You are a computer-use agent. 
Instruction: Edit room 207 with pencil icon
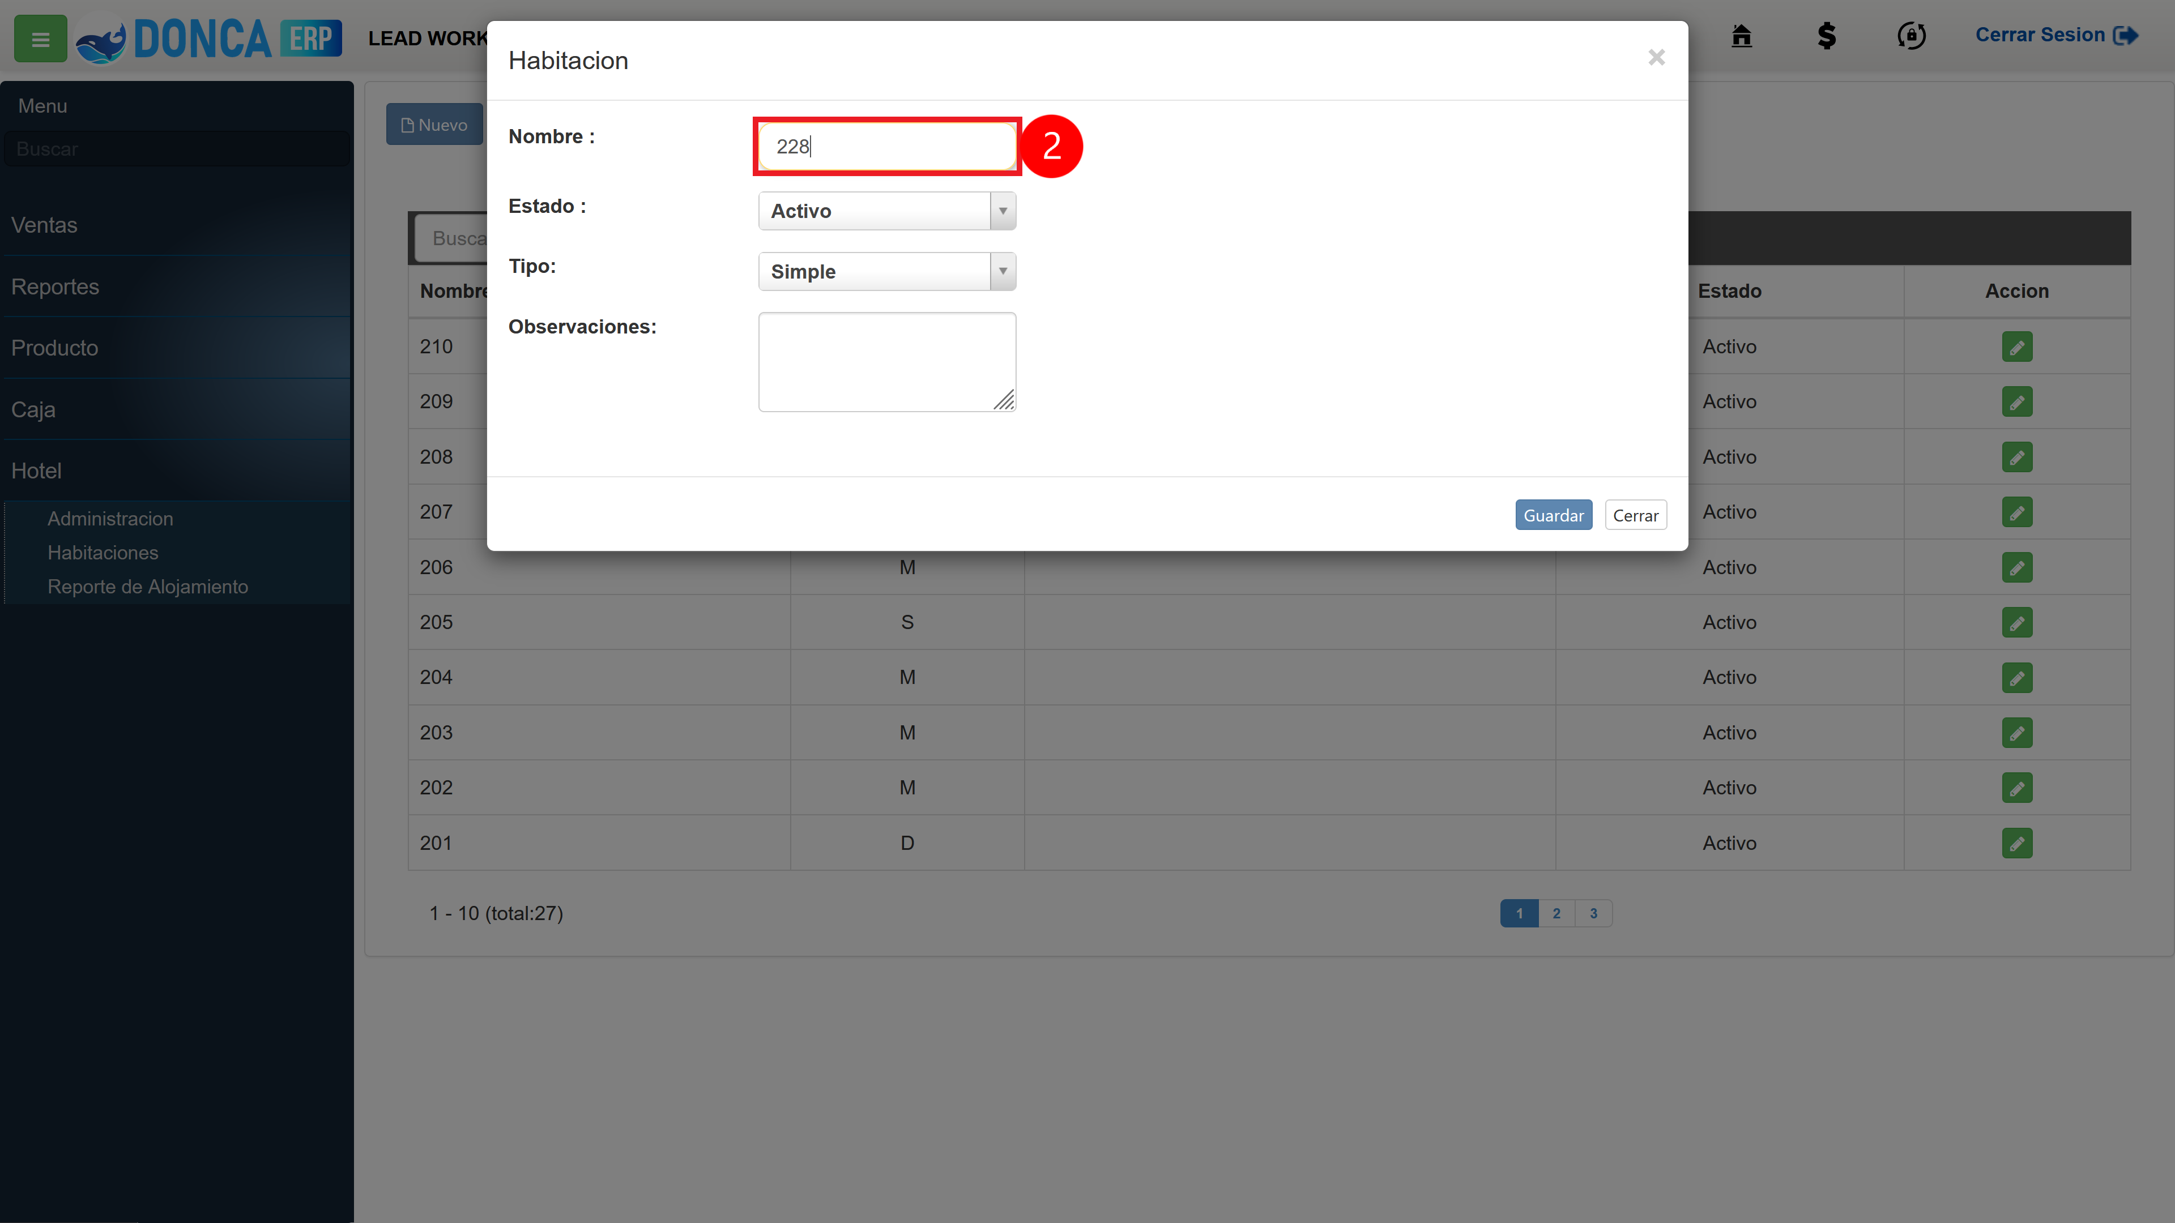coord(2016,512)
